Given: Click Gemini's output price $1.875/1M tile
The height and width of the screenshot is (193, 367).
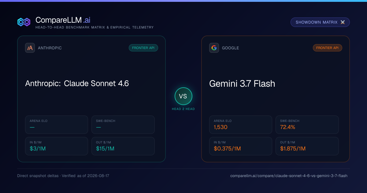Looking at the screenshot, I should (307, 146).
